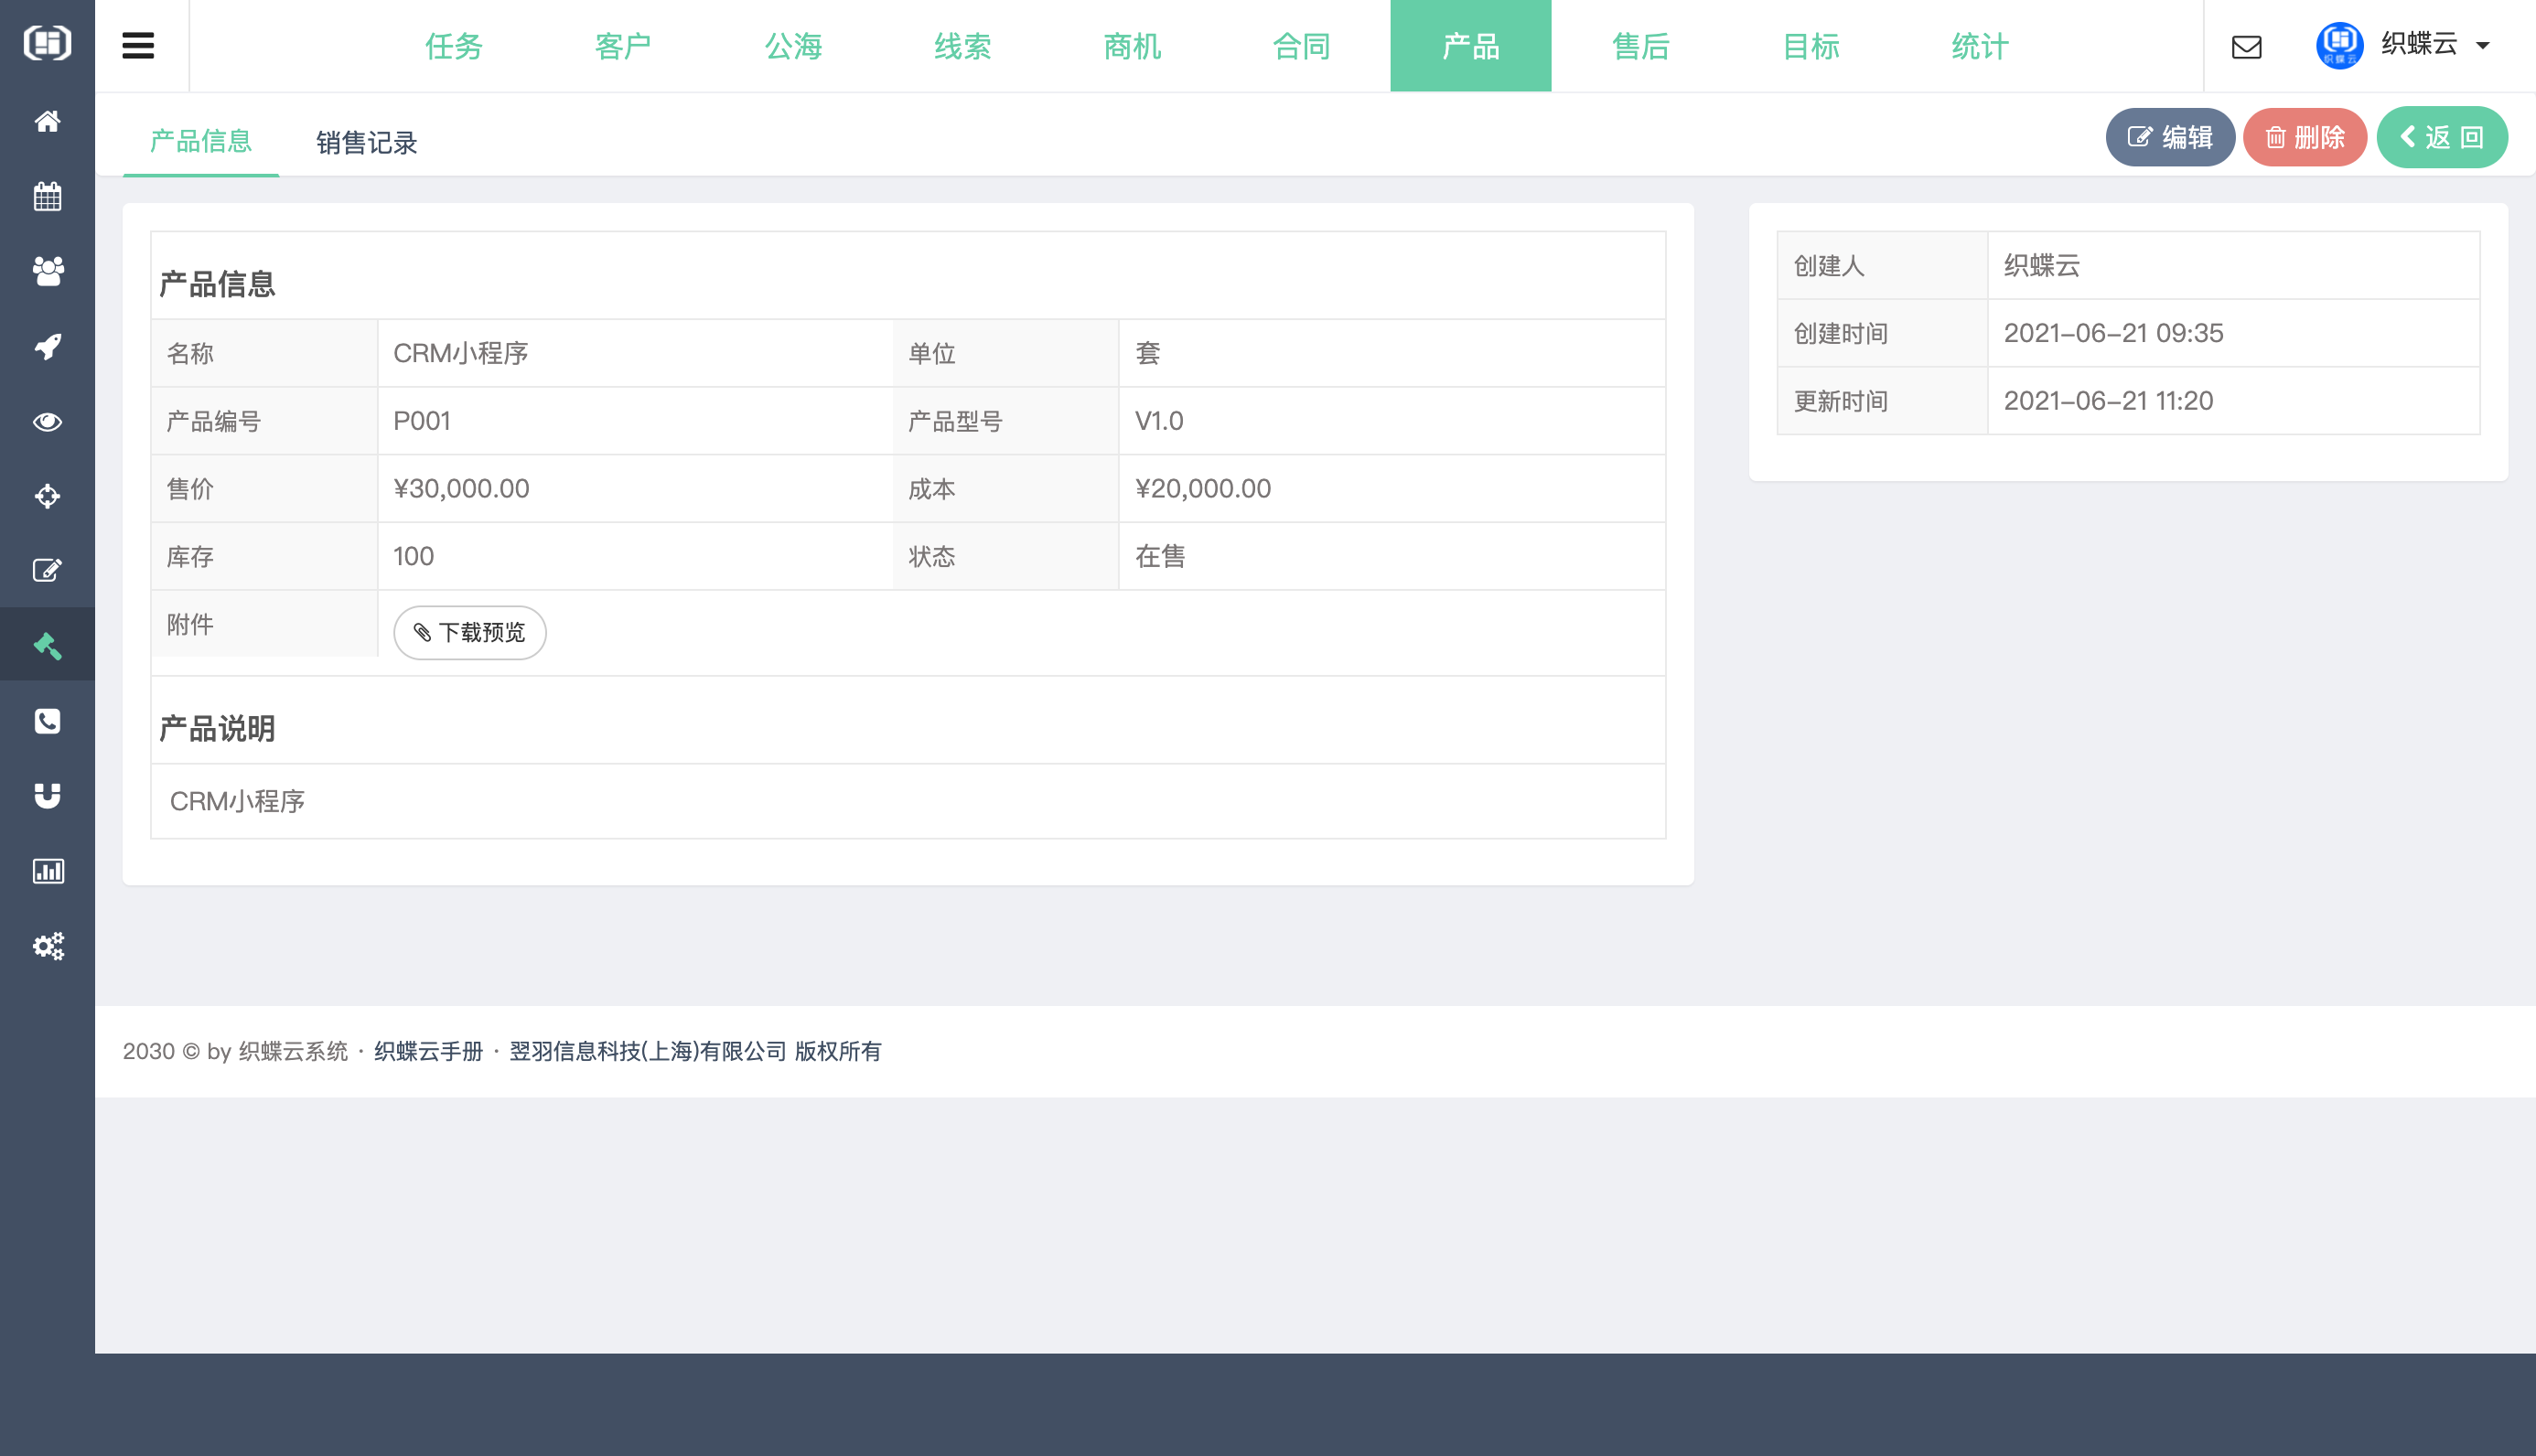2536x1456 pixels.
Task: Open the pen/edit icon in the sidebar
Action: tap(47, 570)
